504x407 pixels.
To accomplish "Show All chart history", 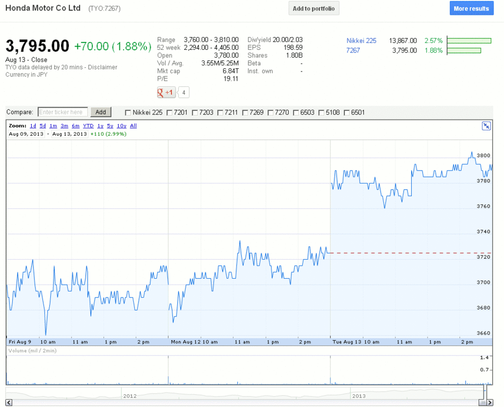I will (x=133, y=126).
